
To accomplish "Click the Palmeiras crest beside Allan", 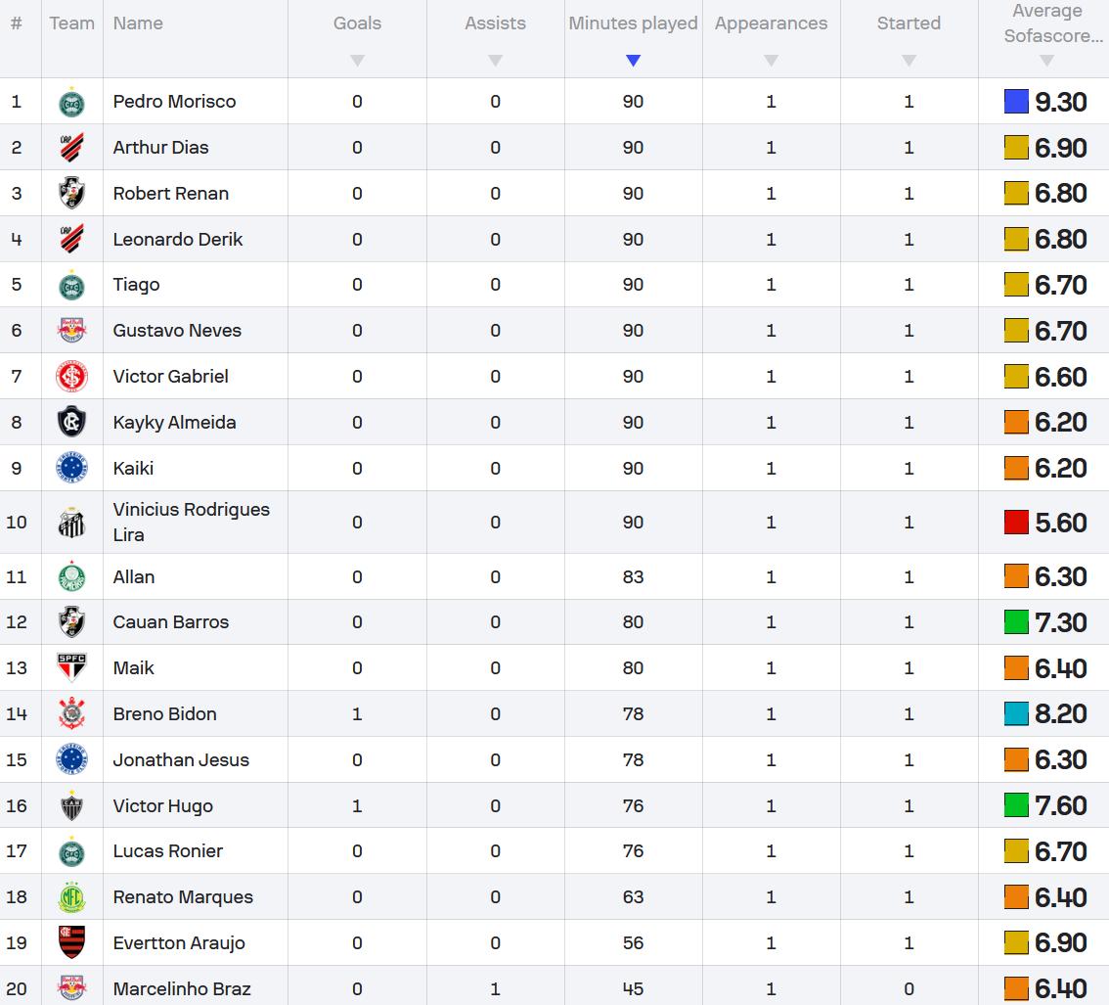I will click(71, 577).
